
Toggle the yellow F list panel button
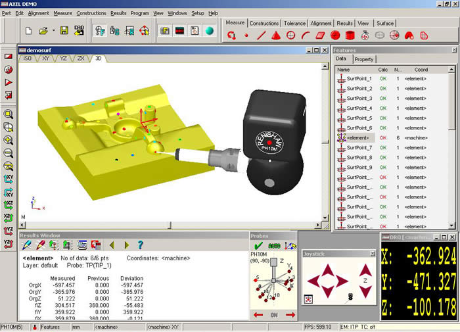pyautogui.click(x=165, y=30)
